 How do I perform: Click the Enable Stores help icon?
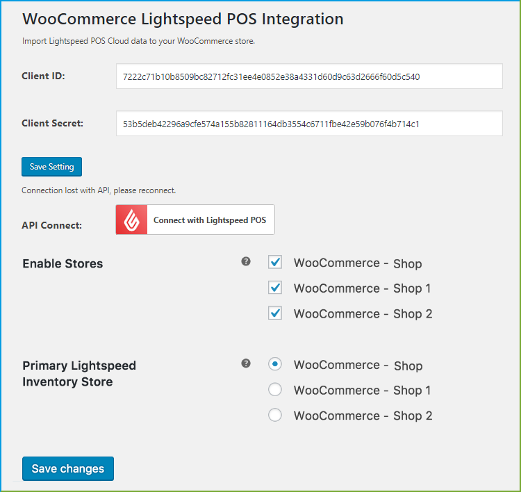point(246,261)
